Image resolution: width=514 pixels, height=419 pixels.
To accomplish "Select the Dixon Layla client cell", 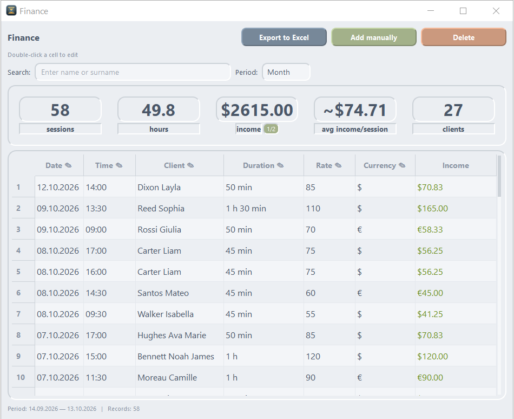I will (x=180, y=187).
